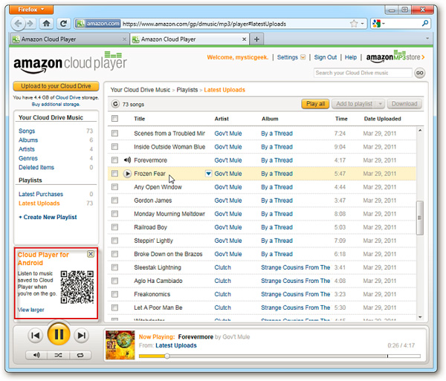Click the amazon.com site identity badge
The image size is (446, 381).
pyautogui.click(x=99, y=24)
